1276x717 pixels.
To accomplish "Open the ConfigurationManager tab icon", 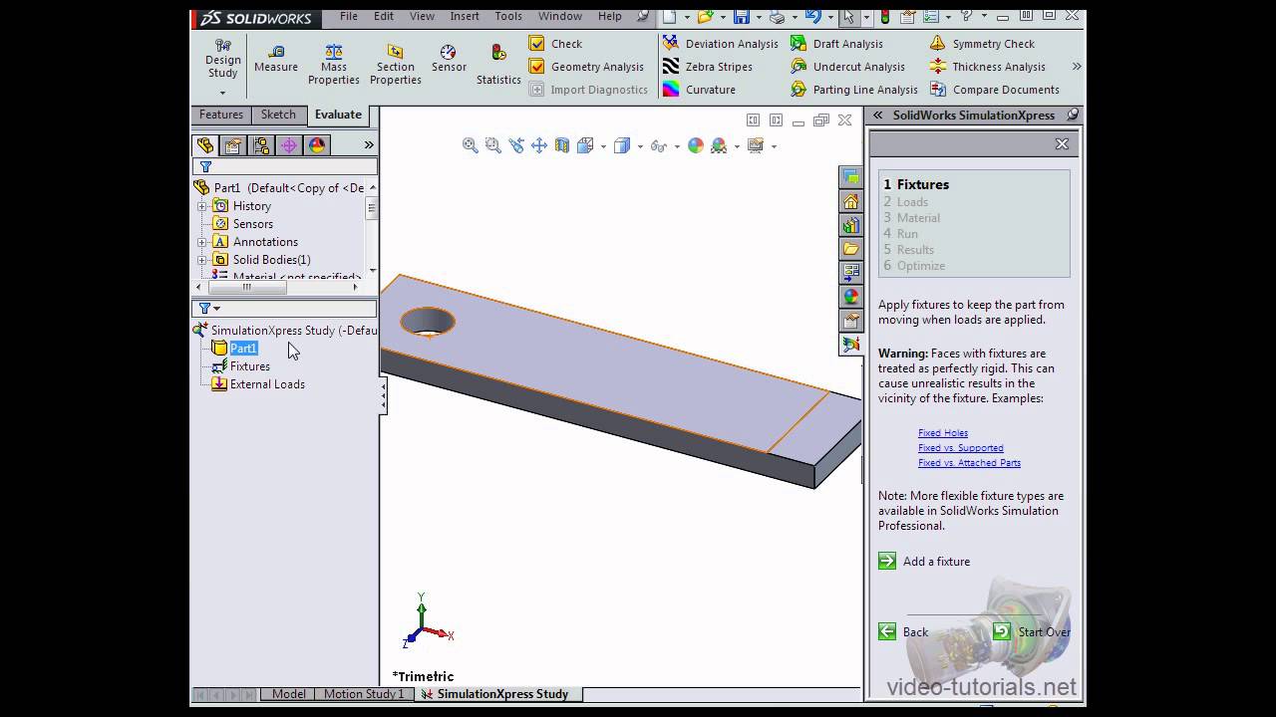I will click(x=261, y=145).
